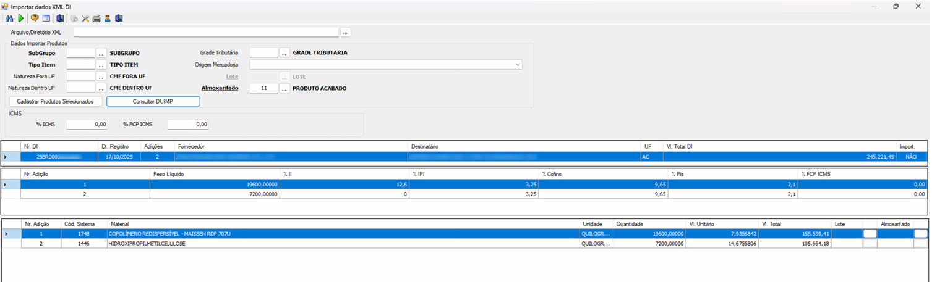Click the rightmost toolbar icon after the user icon

(x=119, y=19)
